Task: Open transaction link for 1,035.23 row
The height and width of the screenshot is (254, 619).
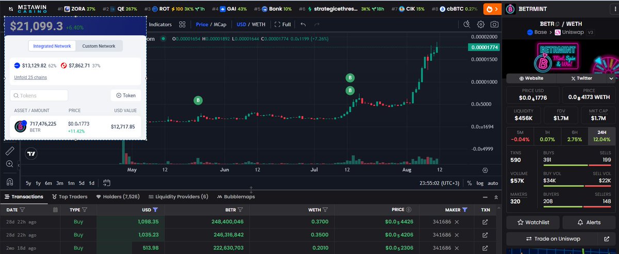Action: click(485, 234)
